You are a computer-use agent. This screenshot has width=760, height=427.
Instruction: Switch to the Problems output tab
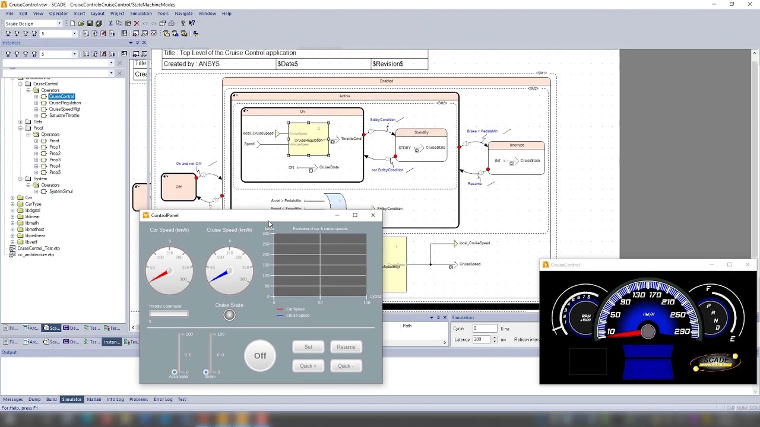tap(138, 399)
